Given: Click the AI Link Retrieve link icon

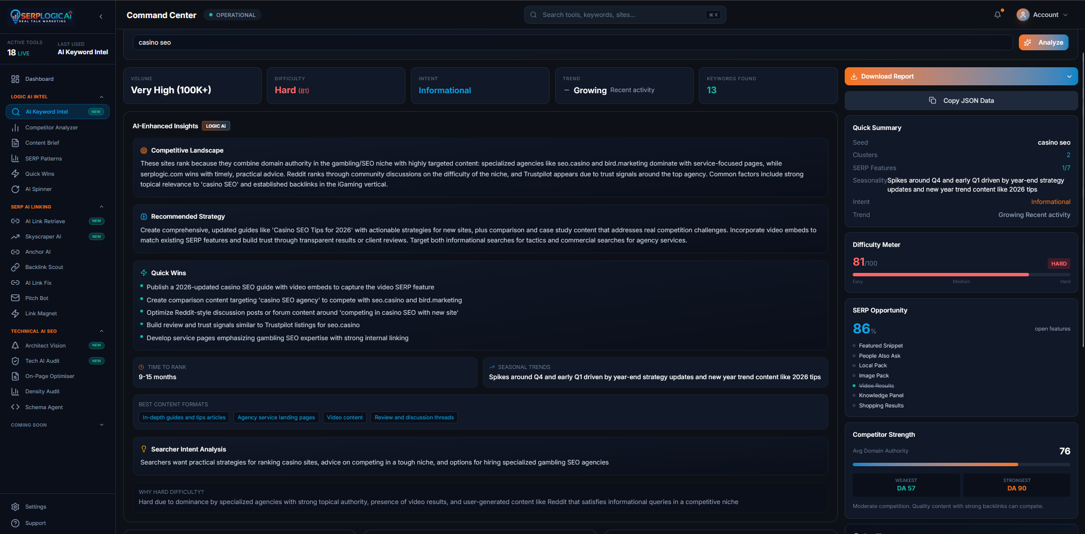Looking at the screenshot, I should click(x=15, y=221).
